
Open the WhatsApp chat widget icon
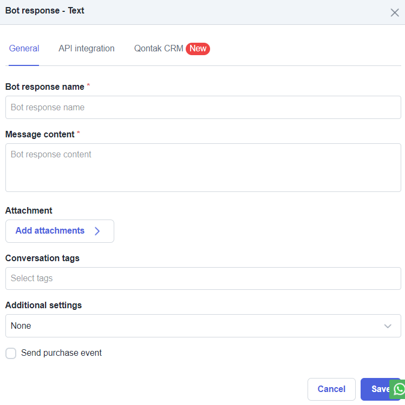click(399, 389)
